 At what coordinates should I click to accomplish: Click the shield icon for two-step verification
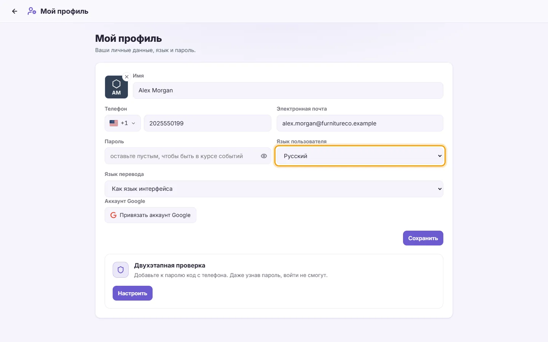point(121,270)
